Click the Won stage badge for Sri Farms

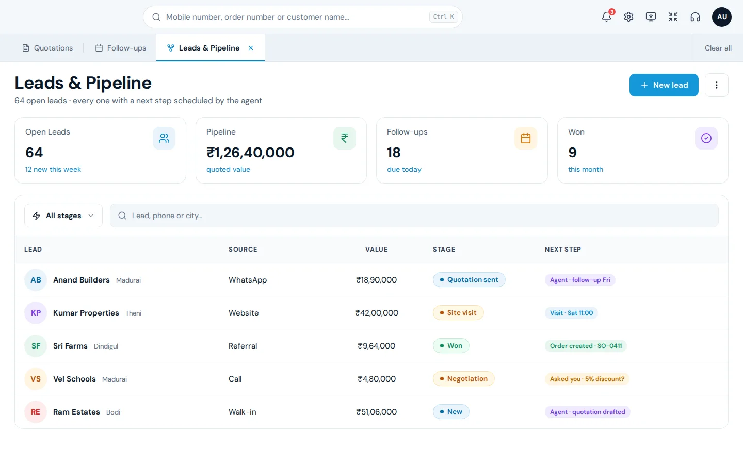(451, 346)
